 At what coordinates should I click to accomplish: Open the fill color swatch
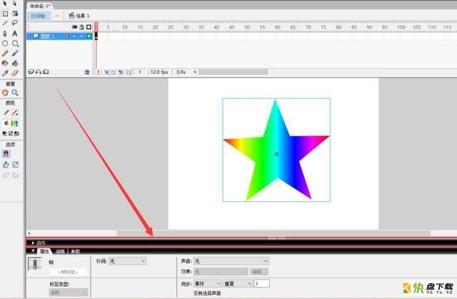pos(14,124)
